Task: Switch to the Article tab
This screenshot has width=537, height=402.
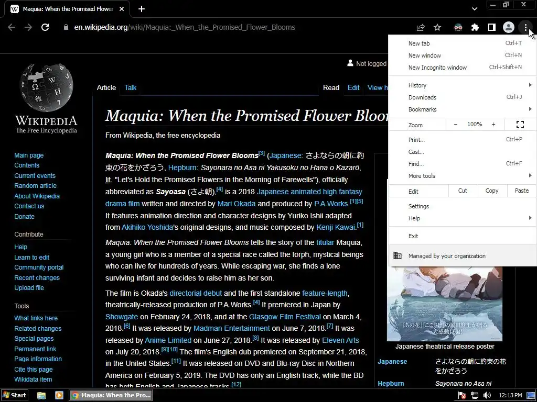Action: click(106, 87)
